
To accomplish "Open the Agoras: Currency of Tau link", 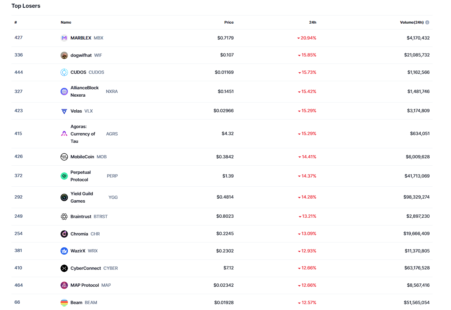I will 83,134.
